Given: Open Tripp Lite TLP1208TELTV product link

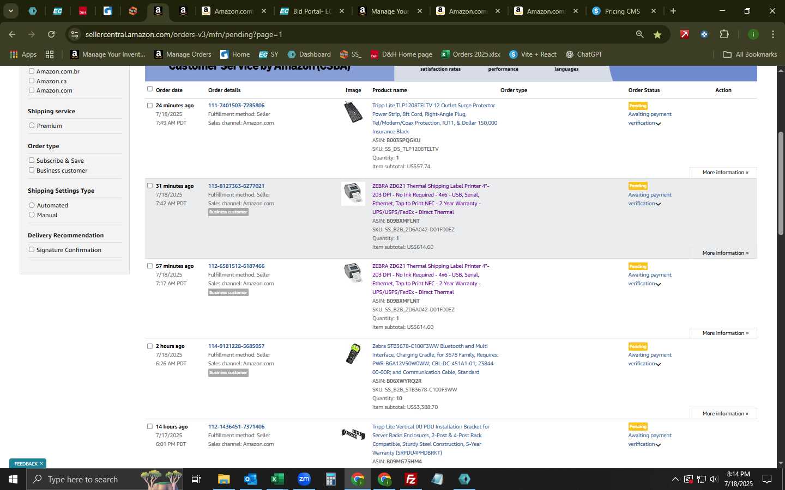Looking at the screenshot, I should click(x=434, y=119).
